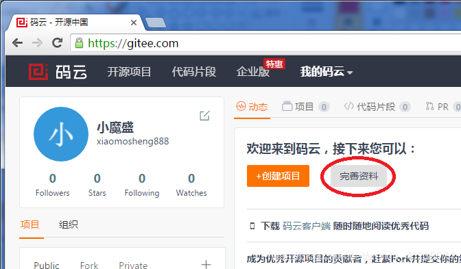Viewport: 461px width, 269px height.
Task: Close the 码云 - 开源中国 browser tab
Action: [134, 23]
